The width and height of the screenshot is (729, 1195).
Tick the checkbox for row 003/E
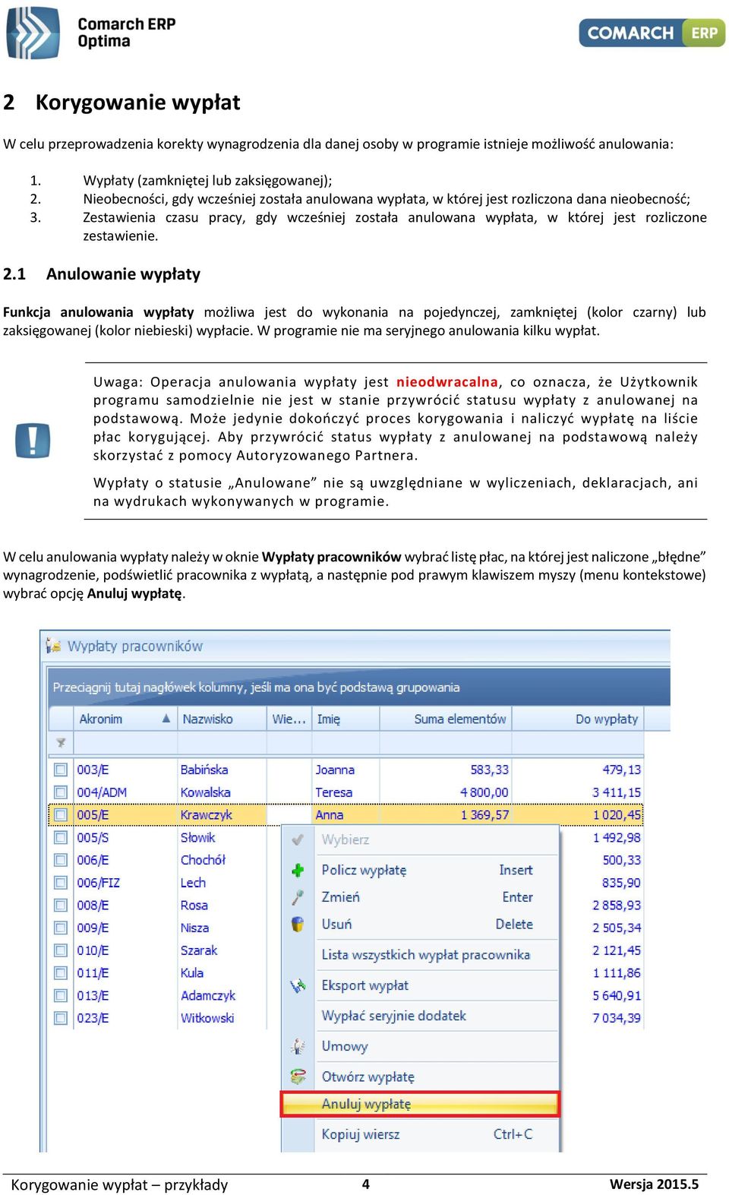[x=61, y=770]
